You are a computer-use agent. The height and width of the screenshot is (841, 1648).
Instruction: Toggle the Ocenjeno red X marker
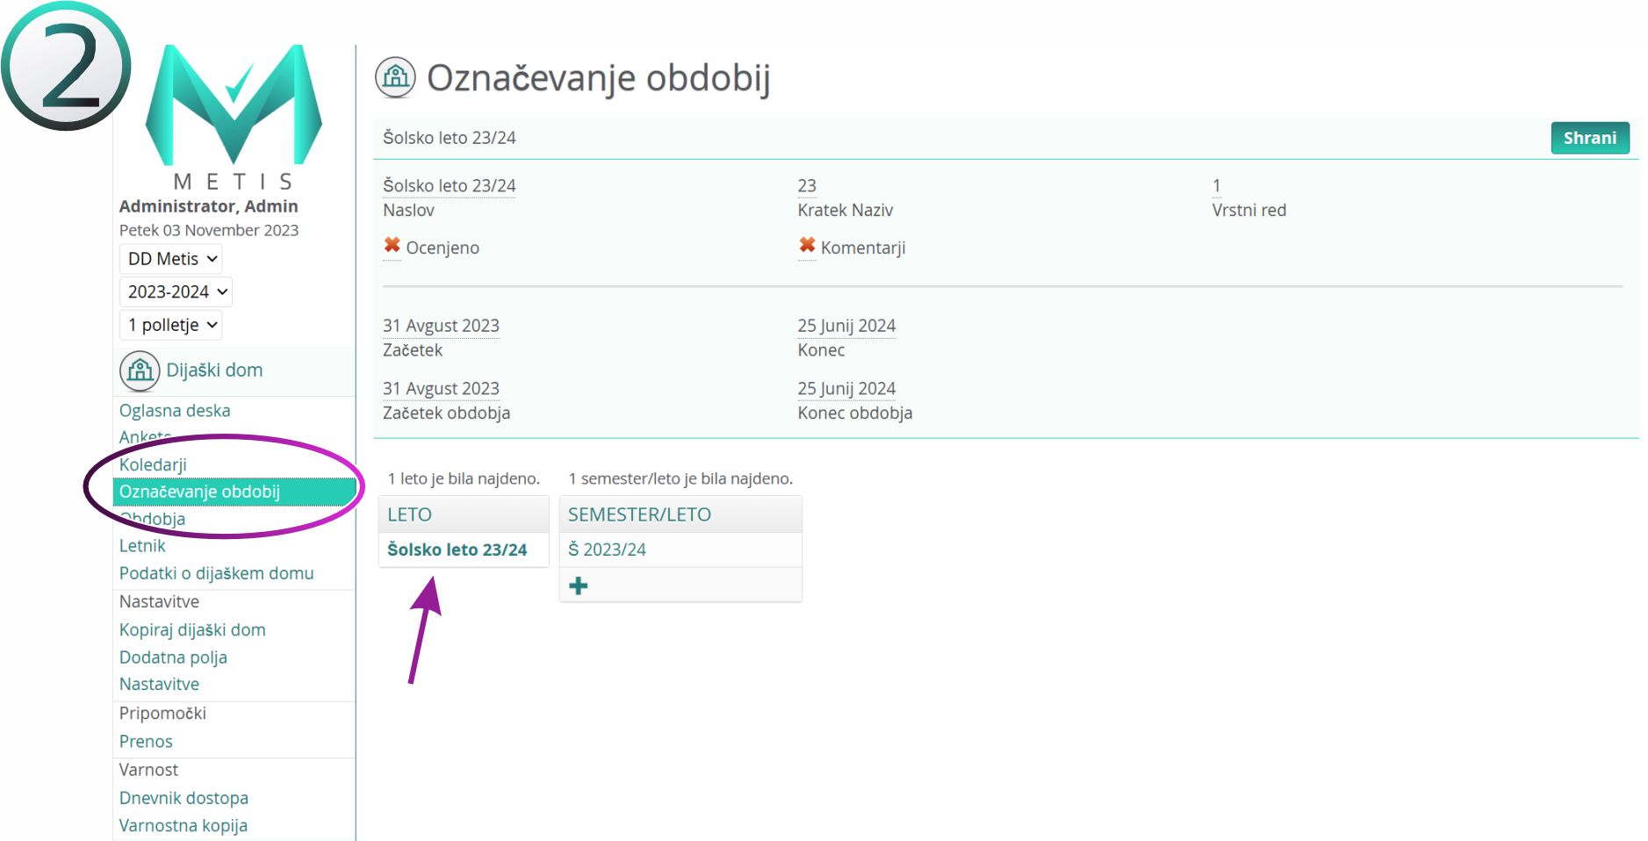coord(392,247)
